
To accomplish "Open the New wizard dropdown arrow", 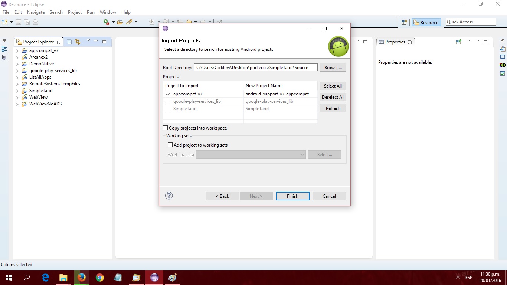I will tap(11, 22).
